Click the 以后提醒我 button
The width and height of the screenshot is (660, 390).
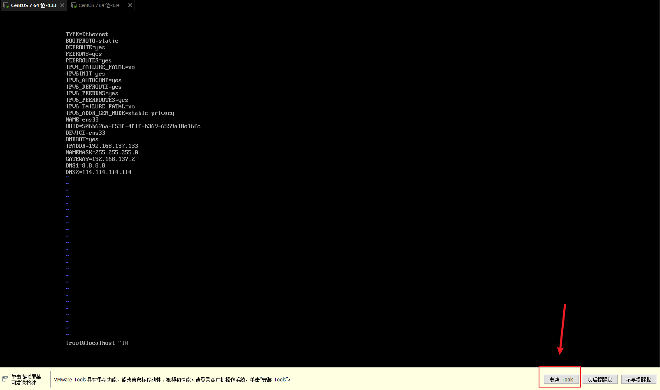[600, 380]
